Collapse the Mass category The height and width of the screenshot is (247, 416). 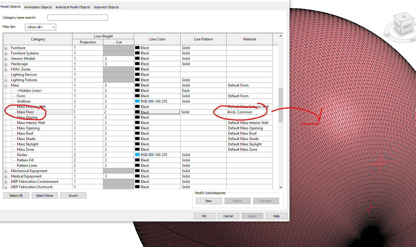click(6, 86)
